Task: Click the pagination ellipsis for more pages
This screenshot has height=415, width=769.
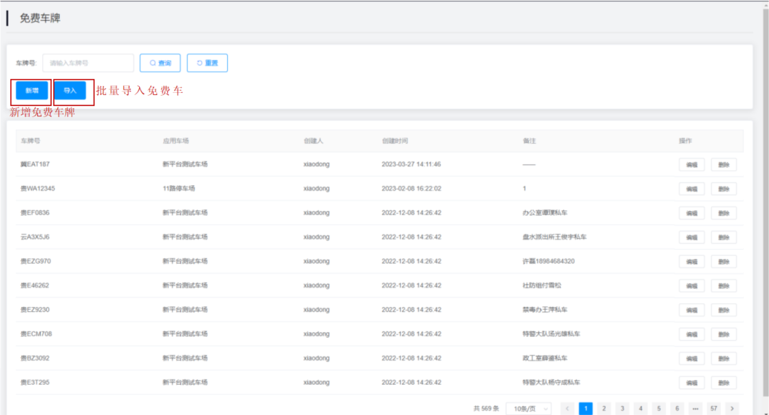Action: tap(695, 409)
